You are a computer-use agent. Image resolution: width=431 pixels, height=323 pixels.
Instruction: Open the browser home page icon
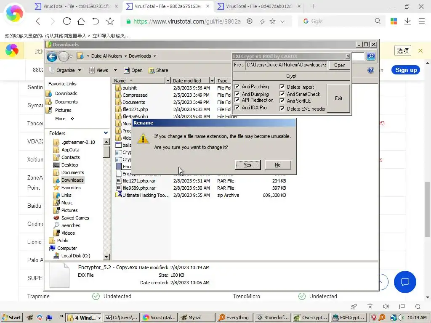click(81, 21)
